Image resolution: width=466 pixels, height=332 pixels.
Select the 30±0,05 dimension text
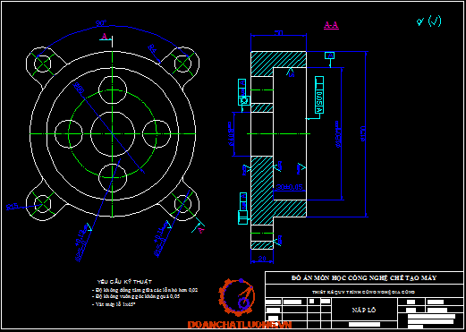pyautogui.click(x=290, y=187)
